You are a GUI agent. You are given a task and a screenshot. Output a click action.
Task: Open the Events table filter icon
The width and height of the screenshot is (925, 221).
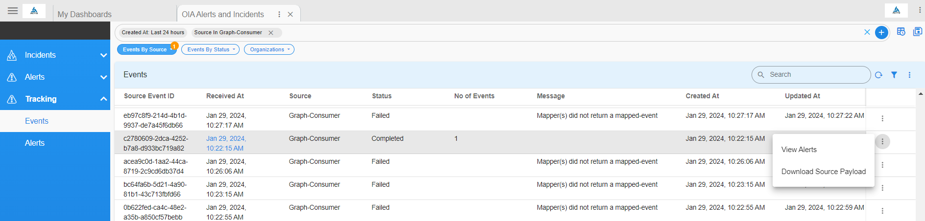tap(894, 75)
